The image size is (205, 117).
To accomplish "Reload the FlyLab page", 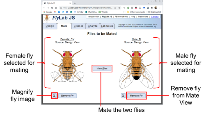I will (52, 8).
